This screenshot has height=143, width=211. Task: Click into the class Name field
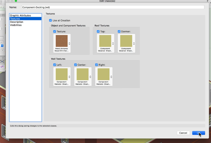click(113, 7)
